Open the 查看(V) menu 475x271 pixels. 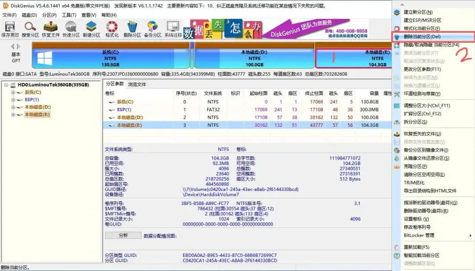pyautogui.click(x=89, y=15)
